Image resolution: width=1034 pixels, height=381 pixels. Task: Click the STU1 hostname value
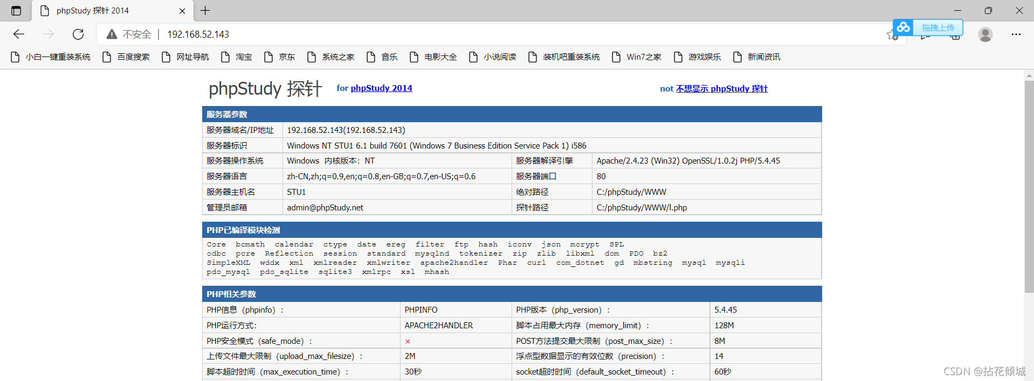click(296, 192)
